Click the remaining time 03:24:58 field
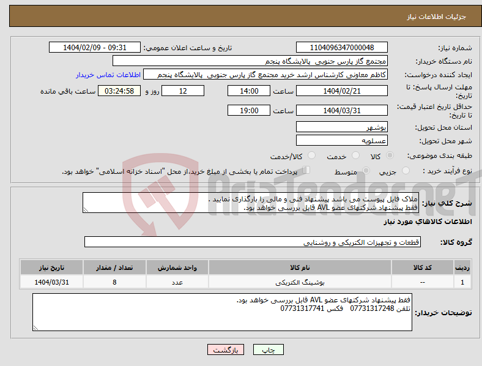 click(x=119, y=91)
